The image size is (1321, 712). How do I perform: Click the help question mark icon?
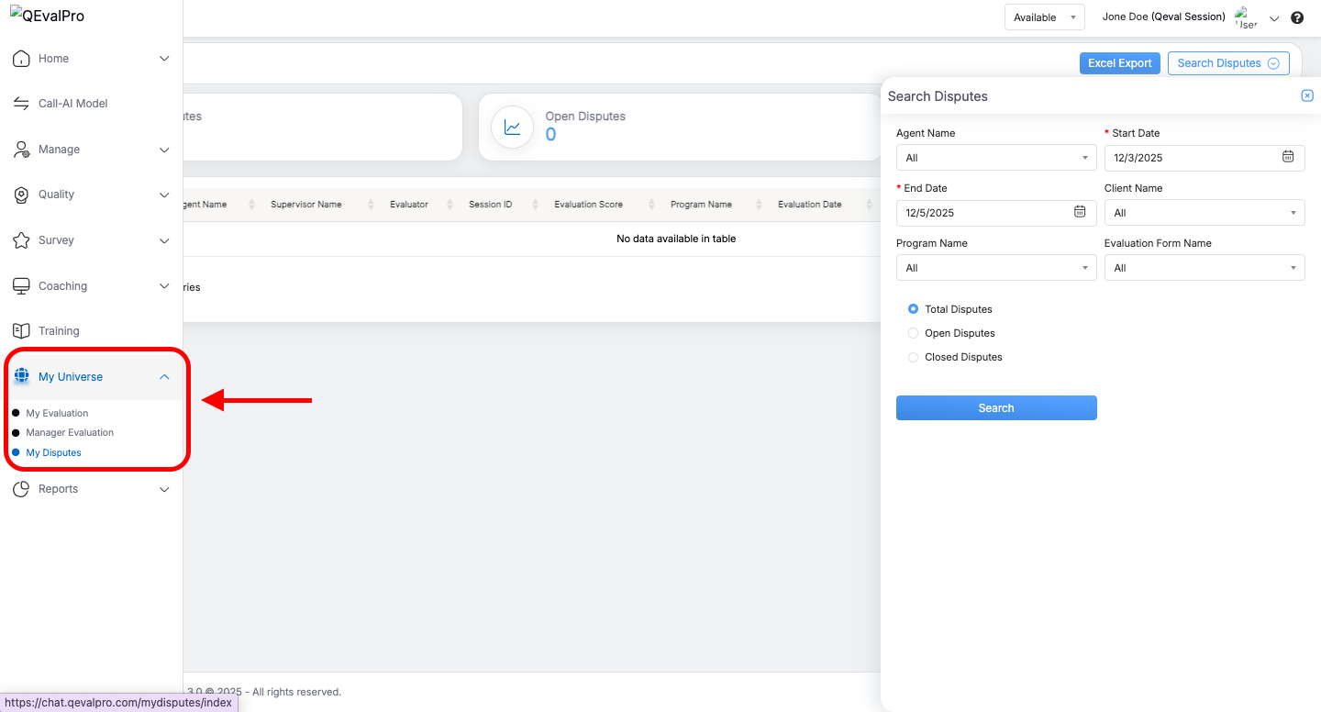tap(1297, 17)
